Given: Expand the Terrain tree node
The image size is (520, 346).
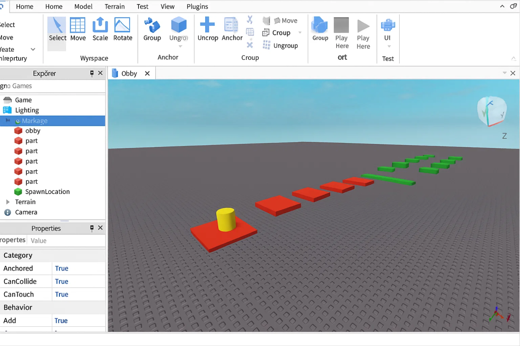Looking at the screenshot, I should pos(8,202).
